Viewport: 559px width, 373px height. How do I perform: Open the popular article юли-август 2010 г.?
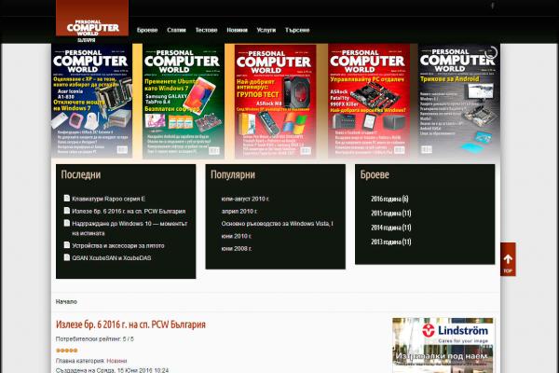(x=245, y=199)
